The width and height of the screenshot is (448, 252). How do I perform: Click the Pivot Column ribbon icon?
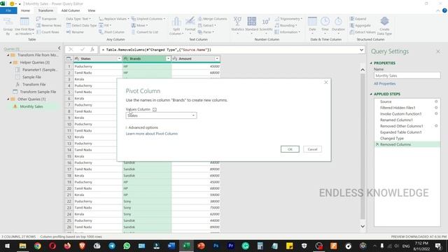[101, 32]
